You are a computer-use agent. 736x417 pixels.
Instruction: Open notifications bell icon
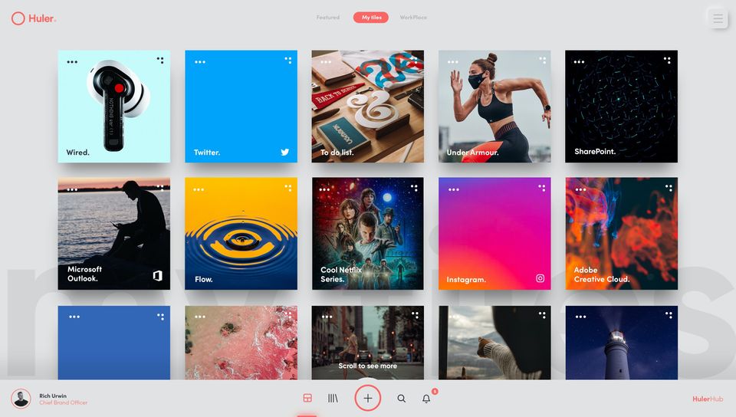[x=426, y=399]
